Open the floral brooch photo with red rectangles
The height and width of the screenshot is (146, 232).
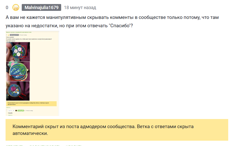point(18,52)
